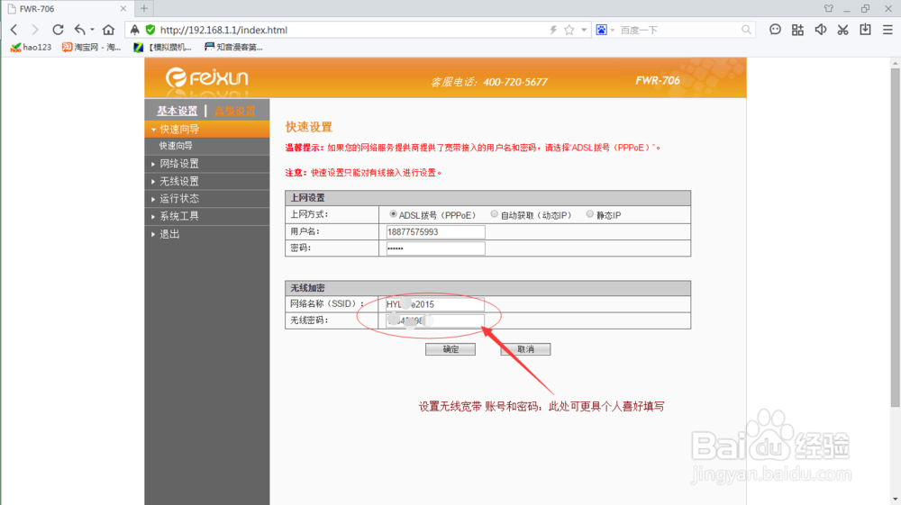This screenshot has height=505, width=901.
Task: Click the 密码 input field
Action: tap(435, 248)
